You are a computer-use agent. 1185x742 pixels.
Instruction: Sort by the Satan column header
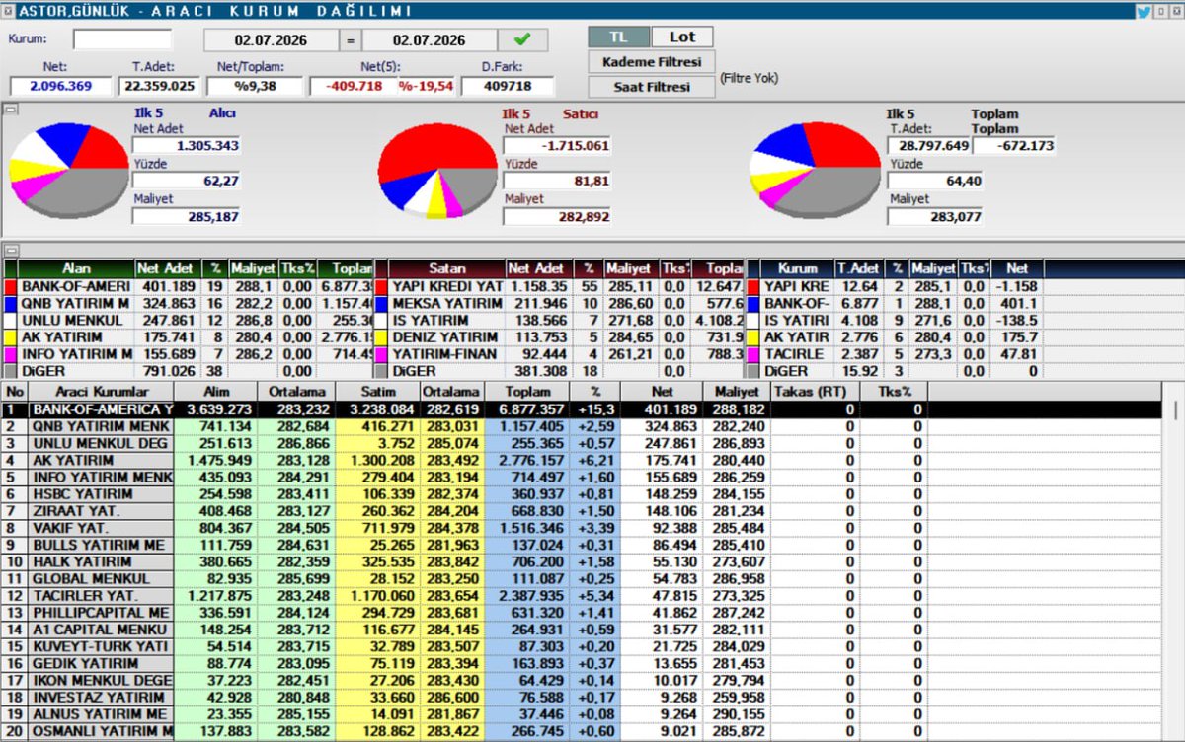(447, 268)
